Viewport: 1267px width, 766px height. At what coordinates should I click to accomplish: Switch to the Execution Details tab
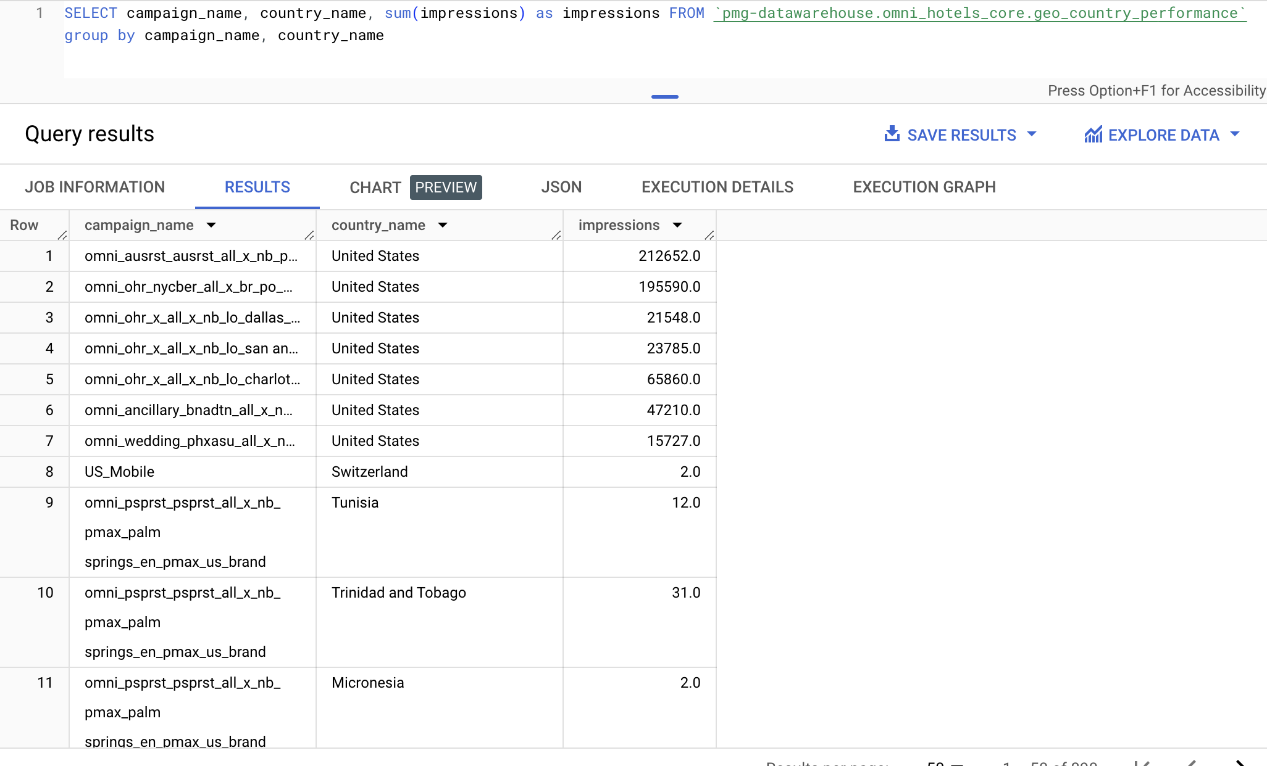[717, 187]
